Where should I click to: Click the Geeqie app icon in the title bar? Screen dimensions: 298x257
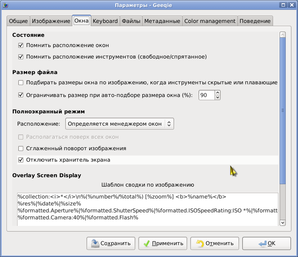pos(5,5)
